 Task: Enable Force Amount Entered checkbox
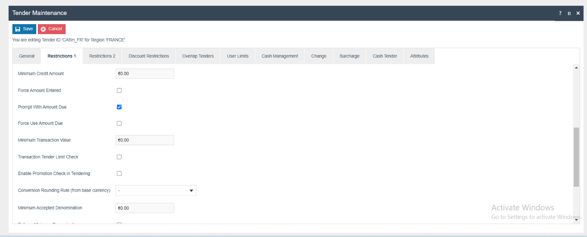tap(119, 90)
